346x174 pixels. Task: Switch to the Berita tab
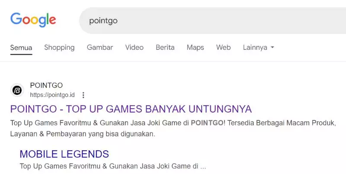(x=165, y=47)
